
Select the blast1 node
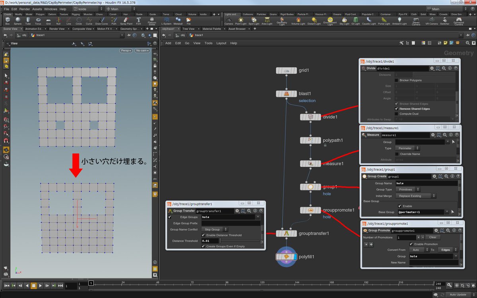(286, 94)
